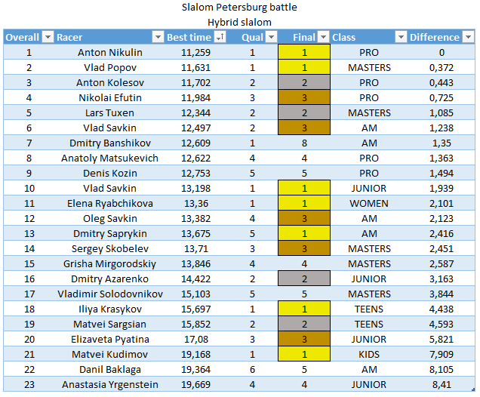Click the racer name Vladimir Solodovnikov
The height and width of the screenshot is (397, 480).
click(x=110, y=294)
